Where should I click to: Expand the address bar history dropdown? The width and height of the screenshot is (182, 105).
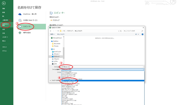point(119,31)
